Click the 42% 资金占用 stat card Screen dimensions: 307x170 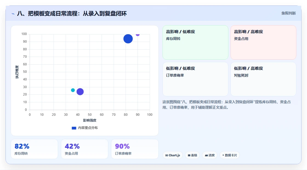click(85, 149)
